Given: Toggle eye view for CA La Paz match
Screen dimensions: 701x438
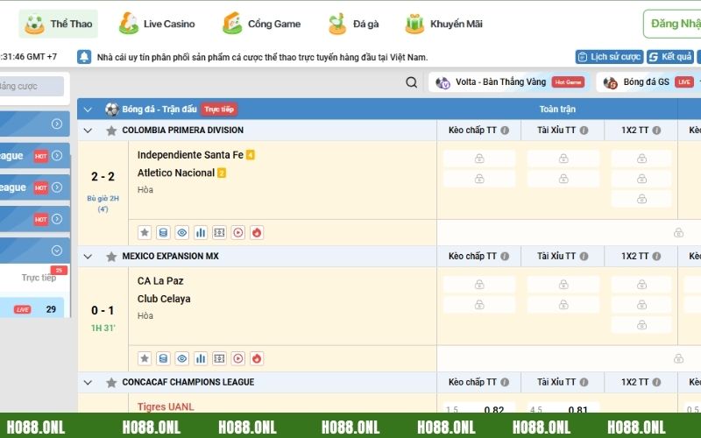Looking at the screenshot, I should point(182,358).
